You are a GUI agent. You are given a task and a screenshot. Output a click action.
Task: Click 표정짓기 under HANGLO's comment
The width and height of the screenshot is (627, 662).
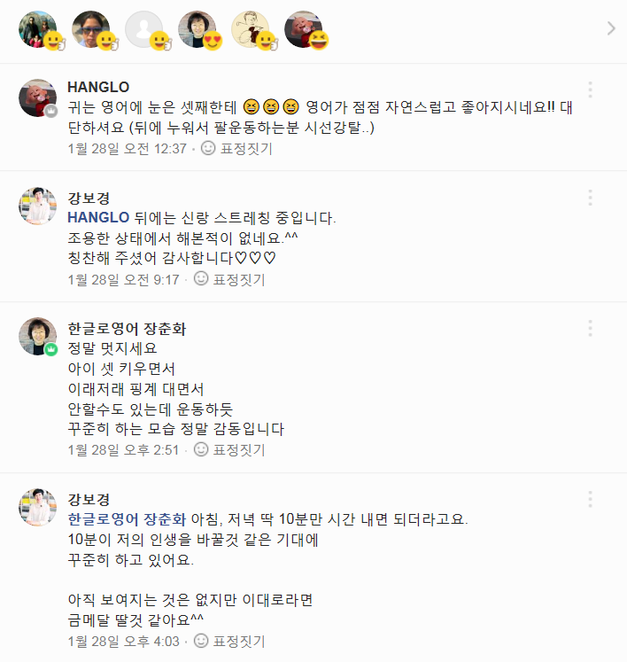point(245,149)
